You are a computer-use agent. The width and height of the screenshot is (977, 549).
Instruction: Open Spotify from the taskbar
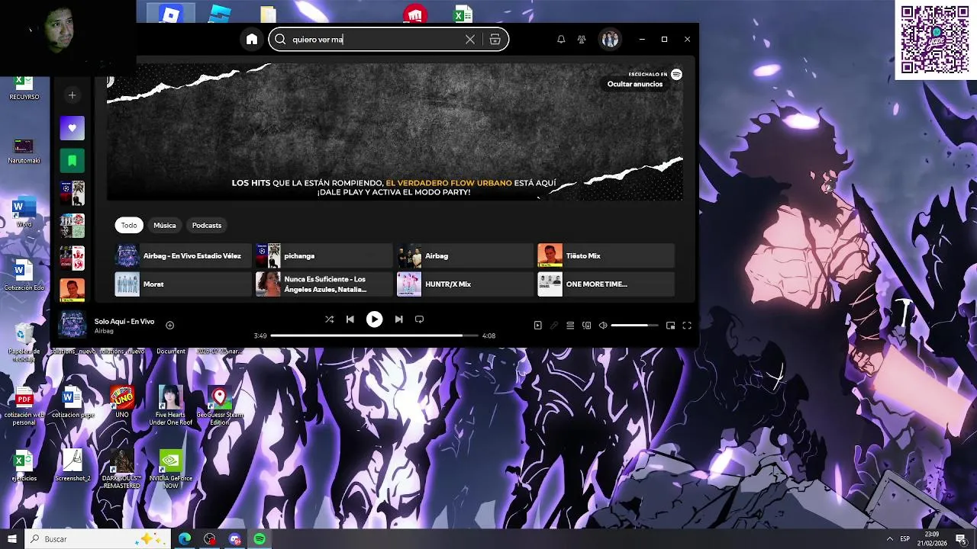click(x=260, y=539)
